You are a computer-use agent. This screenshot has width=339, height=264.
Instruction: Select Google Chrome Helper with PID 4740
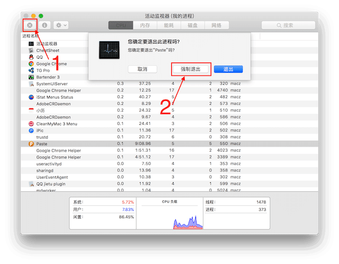coord(169,90)
